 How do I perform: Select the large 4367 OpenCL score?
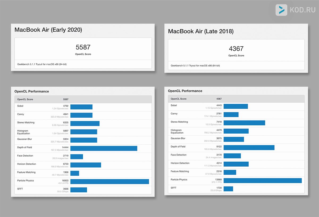[x=236, y=49]
